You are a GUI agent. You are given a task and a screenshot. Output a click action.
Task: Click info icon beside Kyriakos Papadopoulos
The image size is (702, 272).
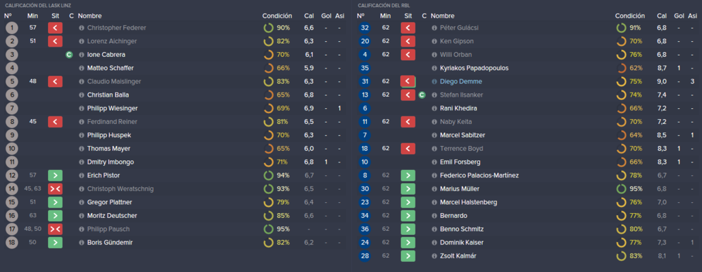(434, 68)
